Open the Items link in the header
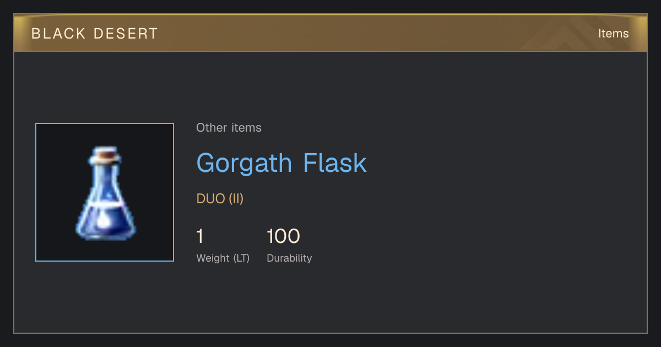The image size is (661, 347). [613, 34]
